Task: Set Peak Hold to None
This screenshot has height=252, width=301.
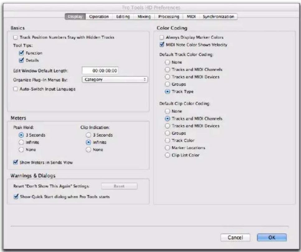Action: coord(21,150)
